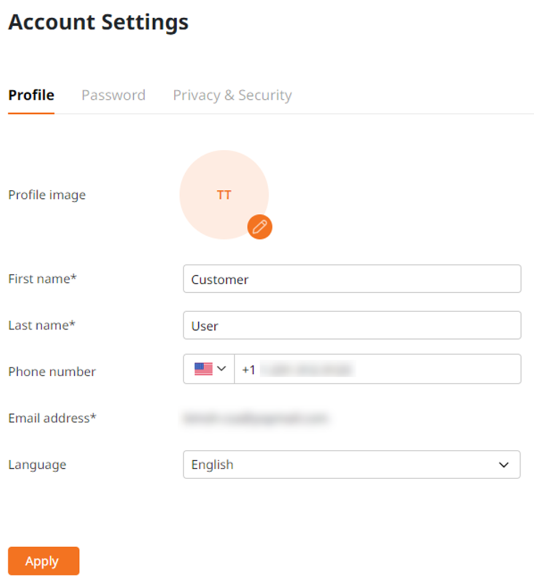The width and height of the screenshot is (534, 586).
Task: Click the Apply button
Action: coord(43,561)
